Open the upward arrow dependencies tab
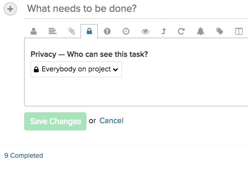The width and height of the screenshot is (248, 170). click(164, 31)
